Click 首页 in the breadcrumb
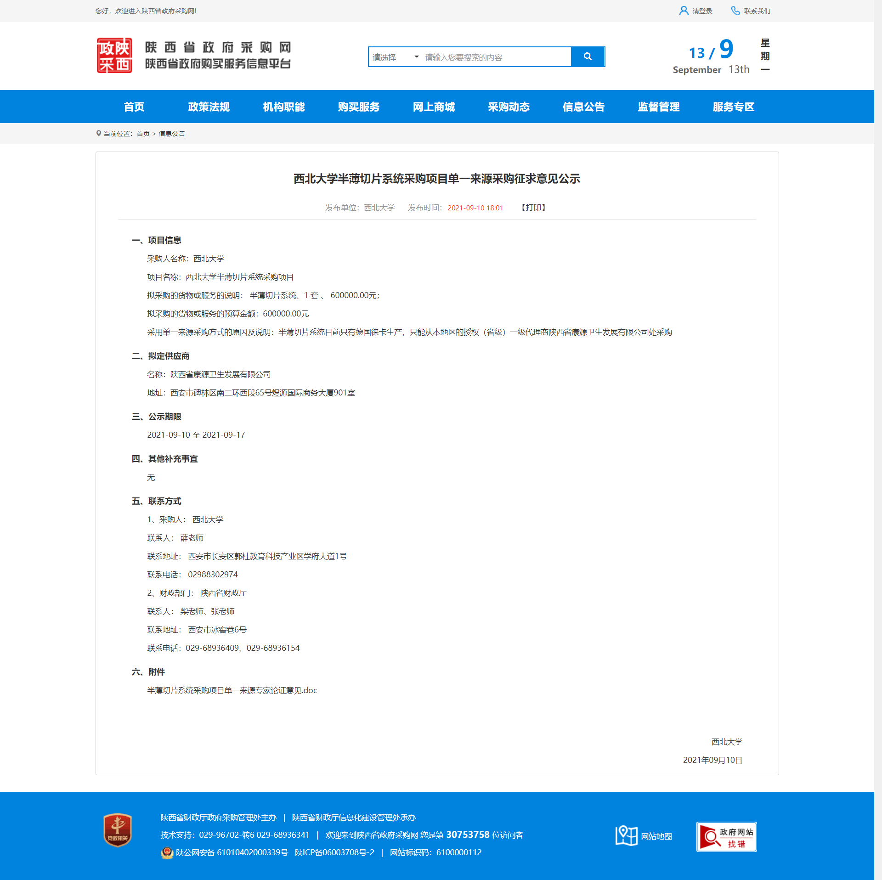The width and height of the screenshot is (882, 880). click(x=143, y=134)
